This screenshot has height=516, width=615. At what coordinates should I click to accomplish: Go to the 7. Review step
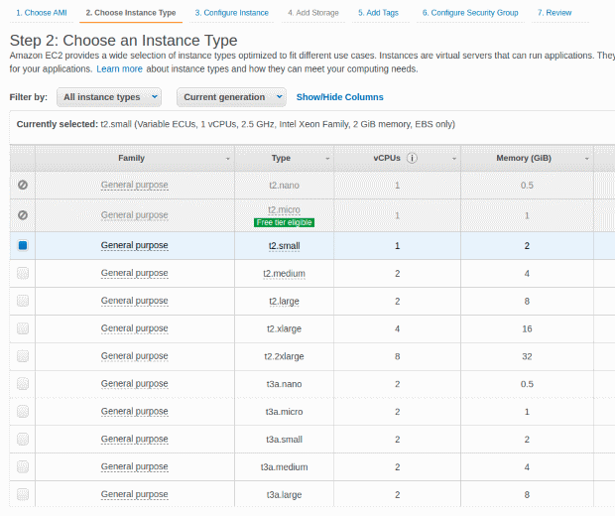[554, 13]
